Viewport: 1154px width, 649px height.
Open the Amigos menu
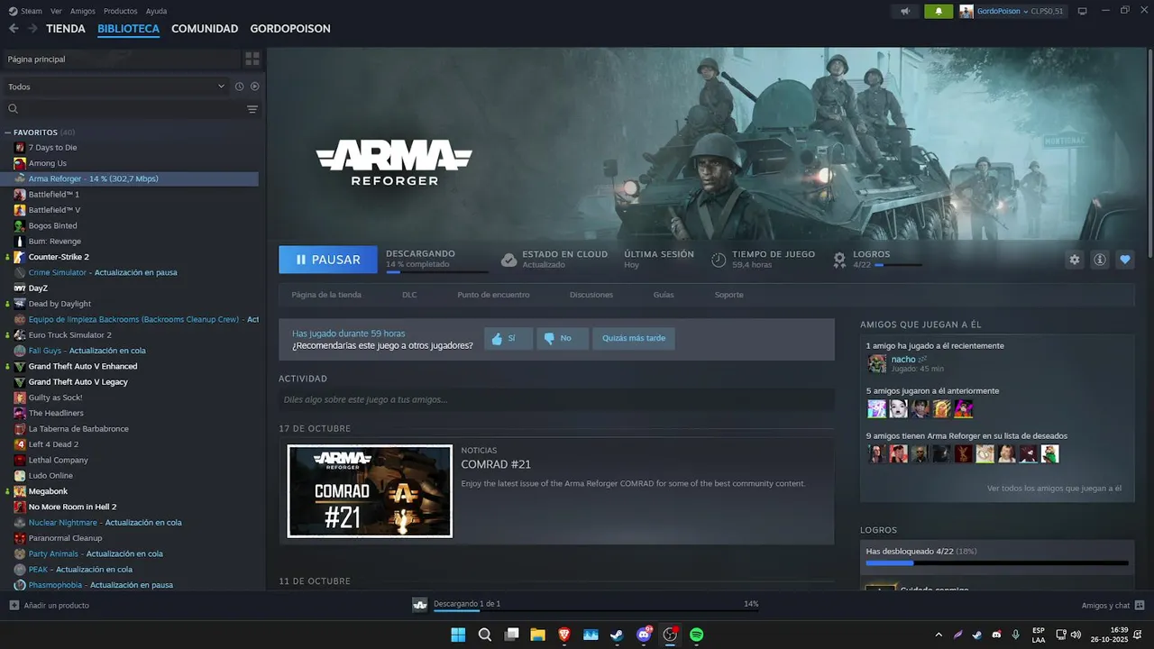click(x=83, y=11)
